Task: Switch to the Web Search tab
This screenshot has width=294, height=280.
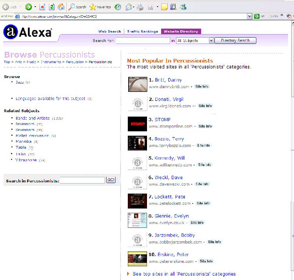Action: tap(109, 31)
